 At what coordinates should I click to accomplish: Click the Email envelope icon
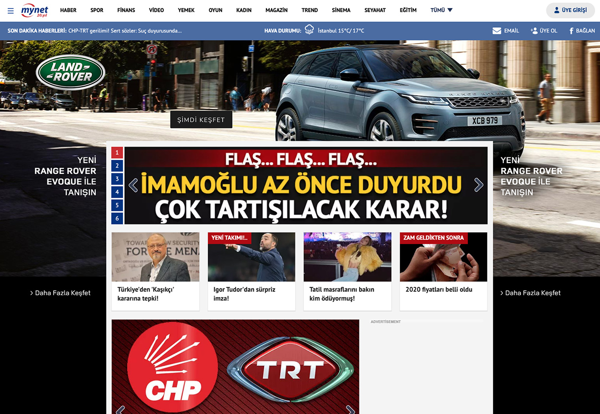tap(497, 31)
